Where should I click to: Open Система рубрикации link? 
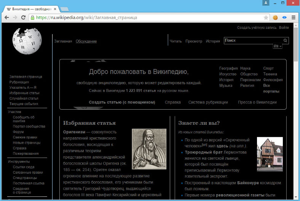pos(208,102)
